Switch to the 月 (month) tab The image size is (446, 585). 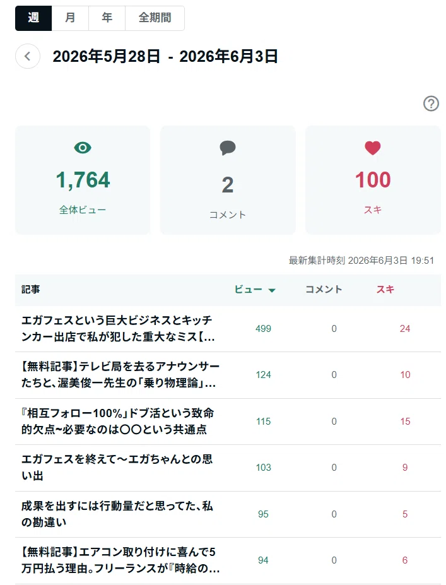[70, 18]
